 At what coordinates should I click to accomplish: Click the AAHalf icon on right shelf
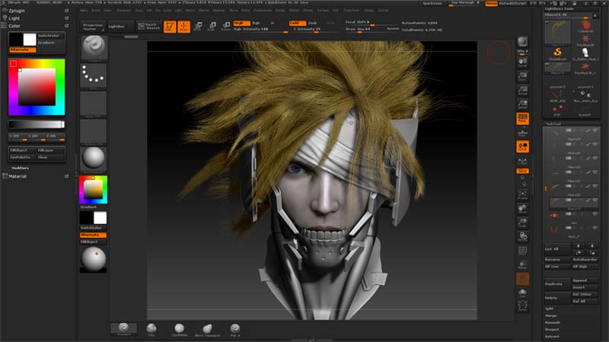(523, 104)
